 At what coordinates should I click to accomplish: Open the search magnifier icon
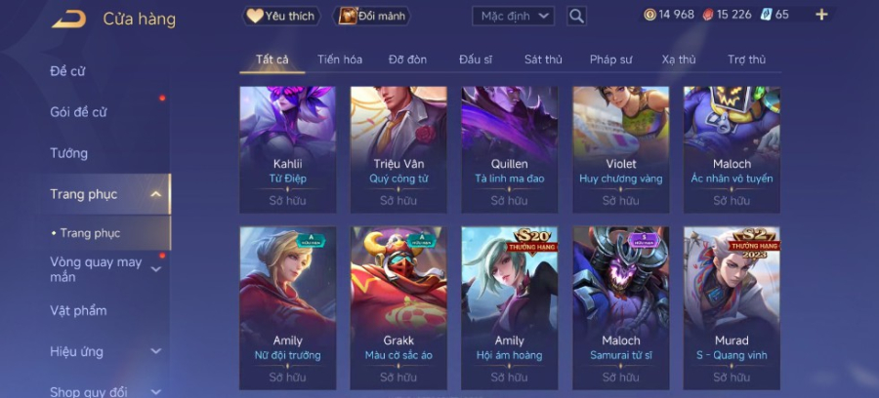point(576,16)
